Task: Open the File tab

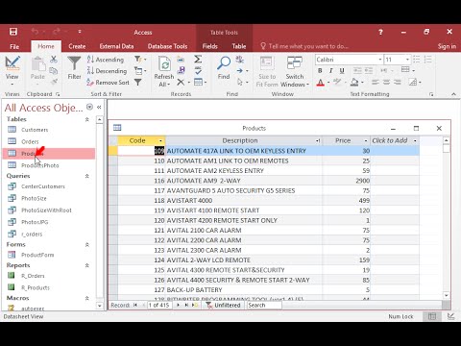Action: pos(14,46)
